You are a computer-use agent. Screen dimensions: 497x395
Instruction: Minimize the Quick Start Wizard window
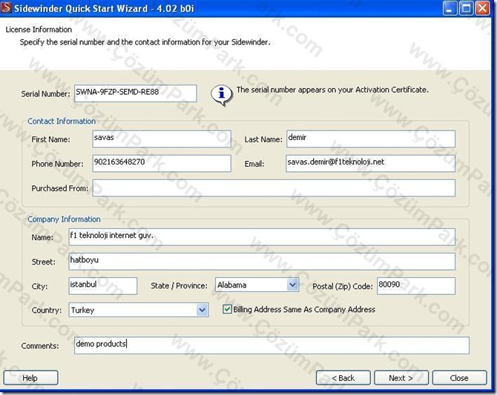pyautogui.click(x=450, y=8)
